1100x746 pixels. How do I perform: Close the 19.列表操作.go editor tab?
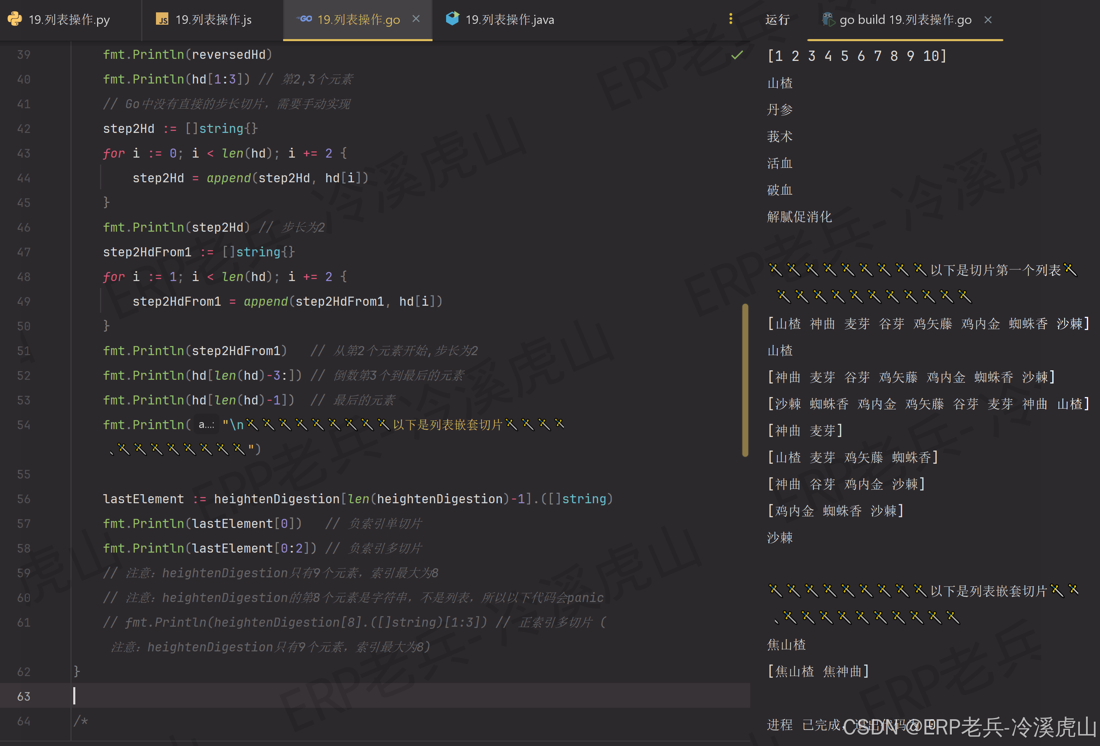[x=416, y=19]
